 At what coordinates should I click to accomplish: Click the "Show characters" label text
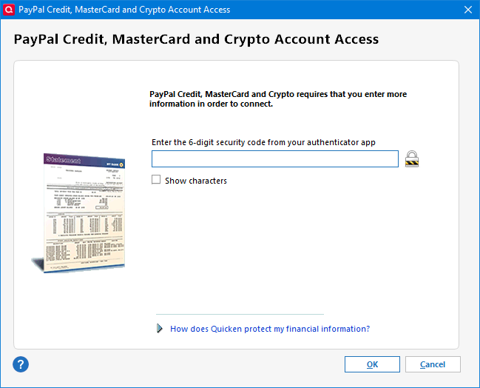[196, 181]
